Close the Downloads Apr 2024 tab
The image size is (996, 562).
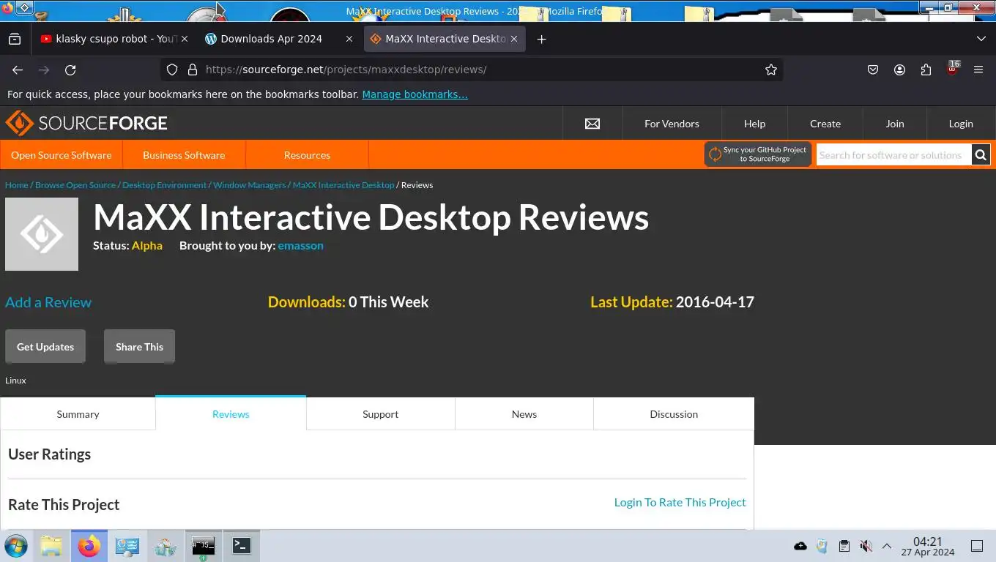click(349, 39)
